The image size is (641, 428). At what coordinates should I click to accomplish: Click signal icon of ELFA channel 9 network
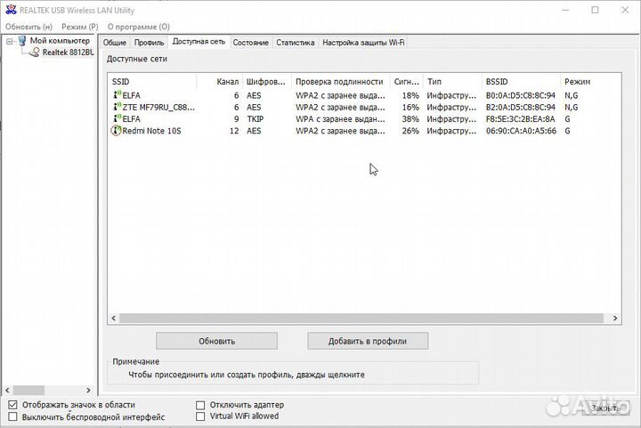coord(117,118)
